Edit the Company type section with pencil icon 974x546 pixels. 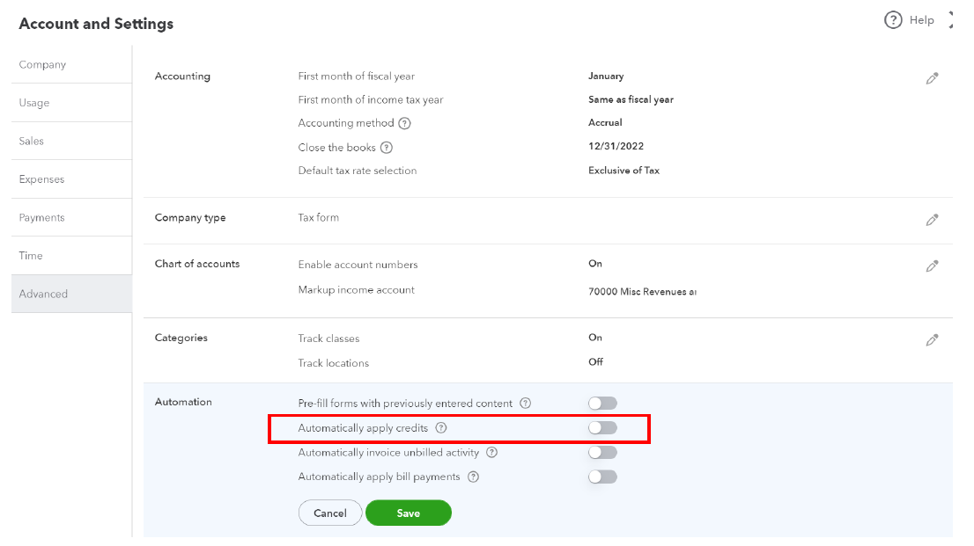point(932,220)
